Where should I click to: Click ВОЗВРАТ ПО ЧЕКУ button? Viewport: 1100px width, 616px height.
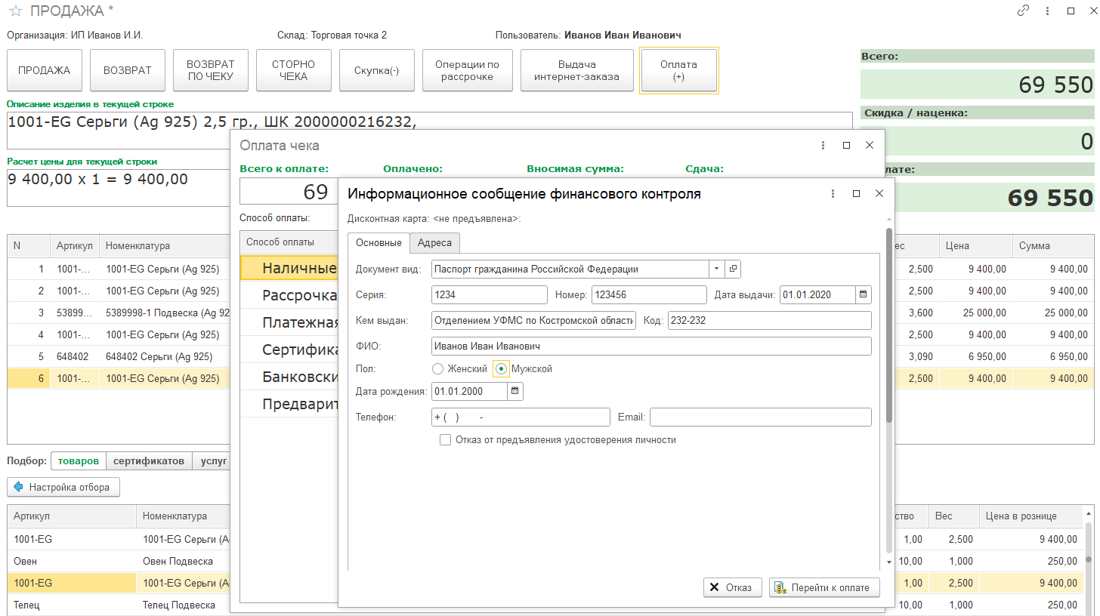click(x=211, y=71)
